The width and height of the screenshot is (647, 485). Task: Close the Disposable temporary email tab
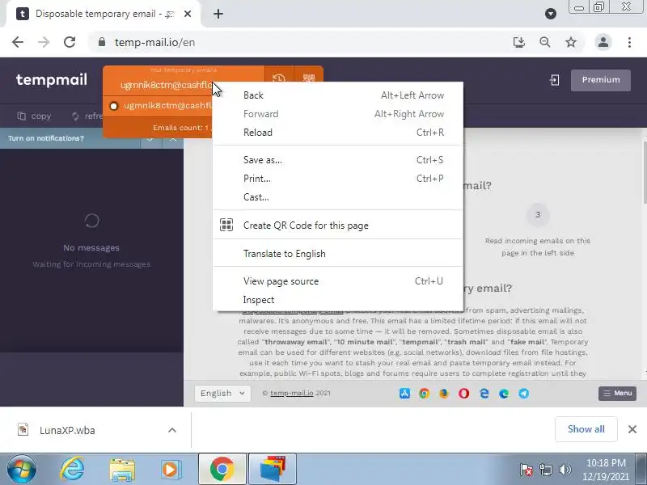(188, 14)
